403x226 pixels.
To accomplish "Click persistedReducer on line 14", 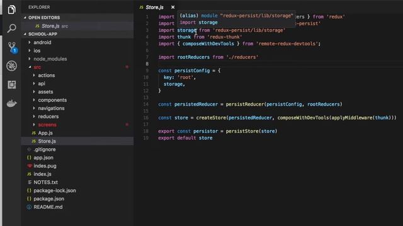I will click(196, 104).
